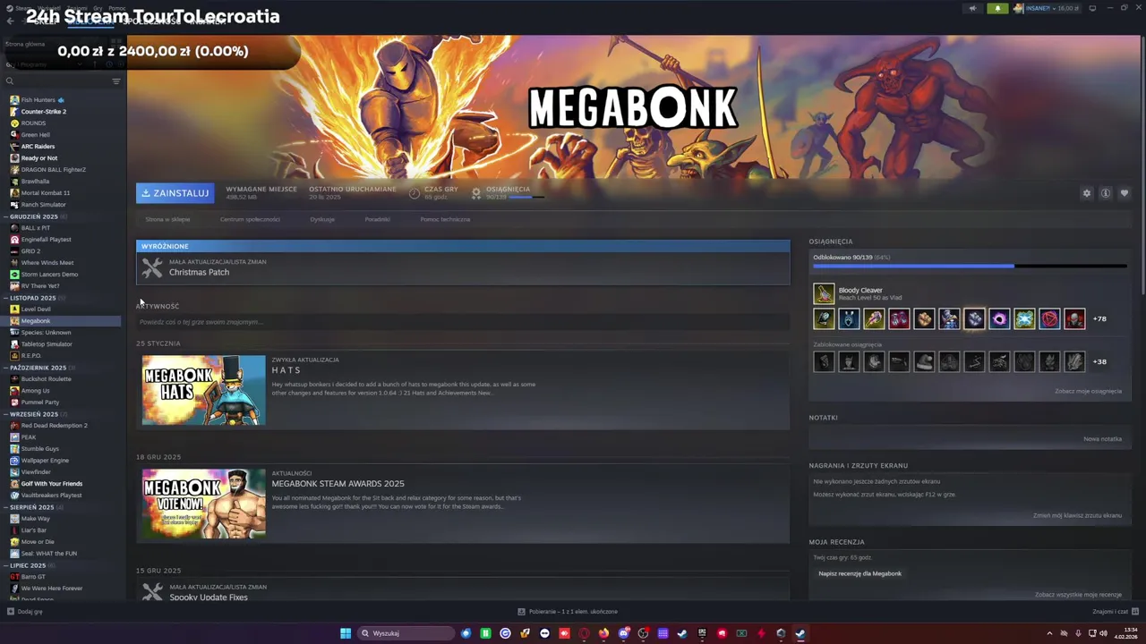
Task: Click the achievements progress bar
Action: coord(969,266)
